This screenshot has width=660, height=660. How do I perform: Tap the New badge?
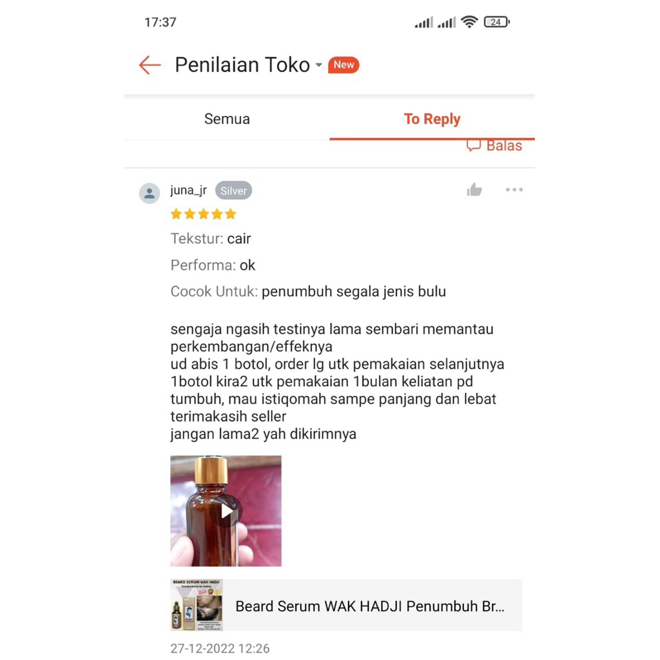[344, 65]
